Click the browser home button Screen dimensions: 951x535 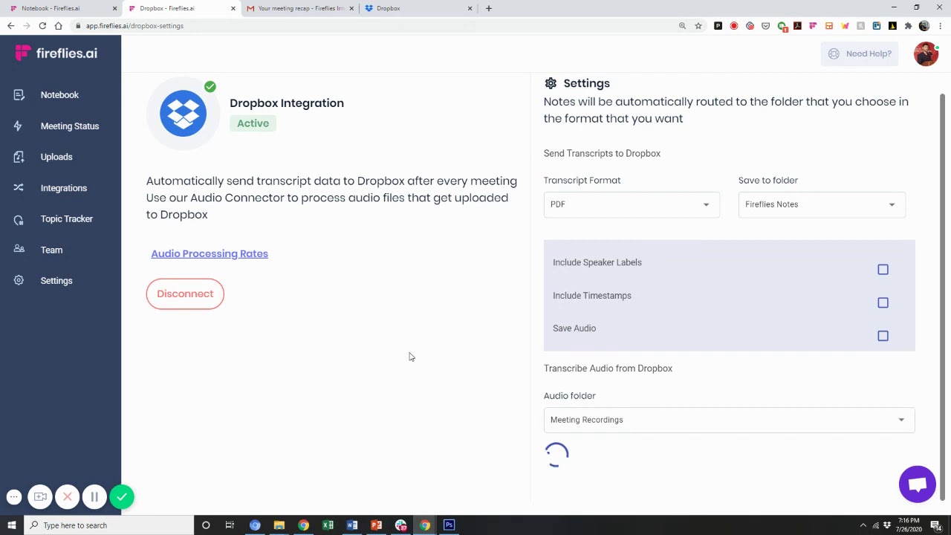[x=58, y=26]
